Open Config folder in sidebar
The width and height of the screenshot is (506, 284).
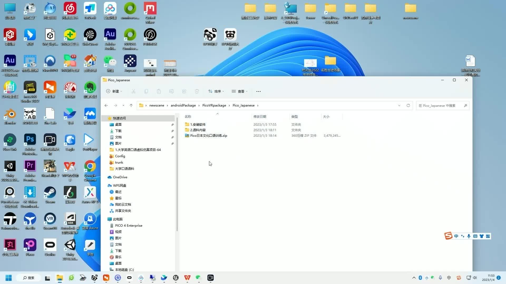120,156
